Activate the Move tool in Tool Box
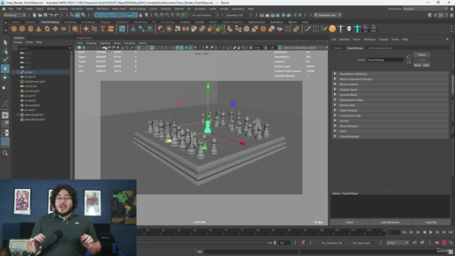Screen dimensions: 455x256 (5, 69)
